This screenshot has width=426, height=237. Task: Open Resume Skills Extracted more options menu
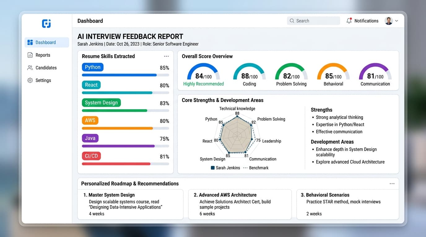click(x=166, y=56)
